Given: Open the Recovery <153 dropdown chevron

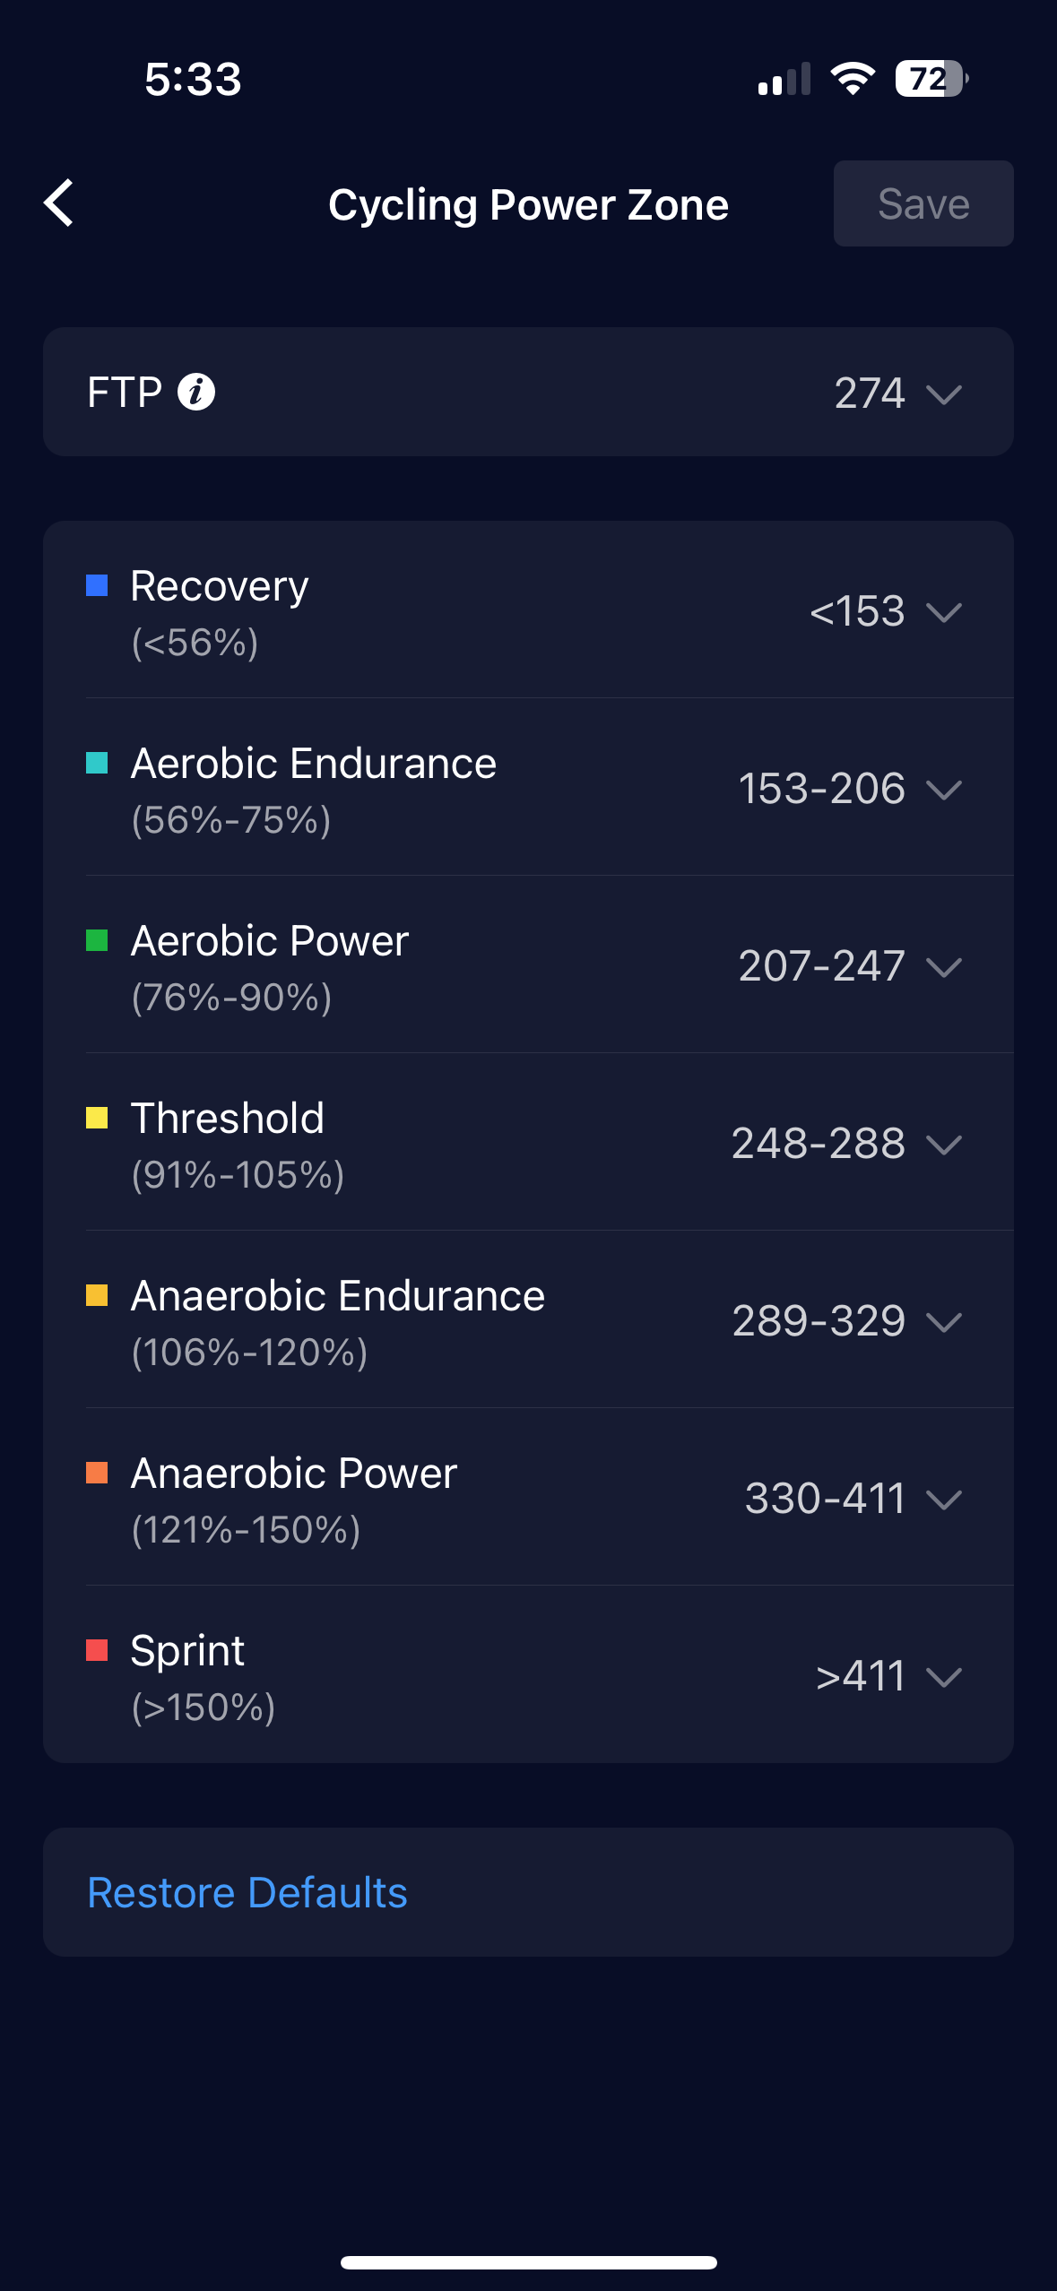Looking at the screenshot, I should (943, 612).
